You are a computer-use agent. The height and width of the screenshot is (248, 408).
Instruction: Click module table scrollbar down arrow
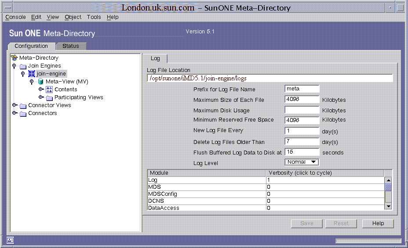click(x=388, y=206)
